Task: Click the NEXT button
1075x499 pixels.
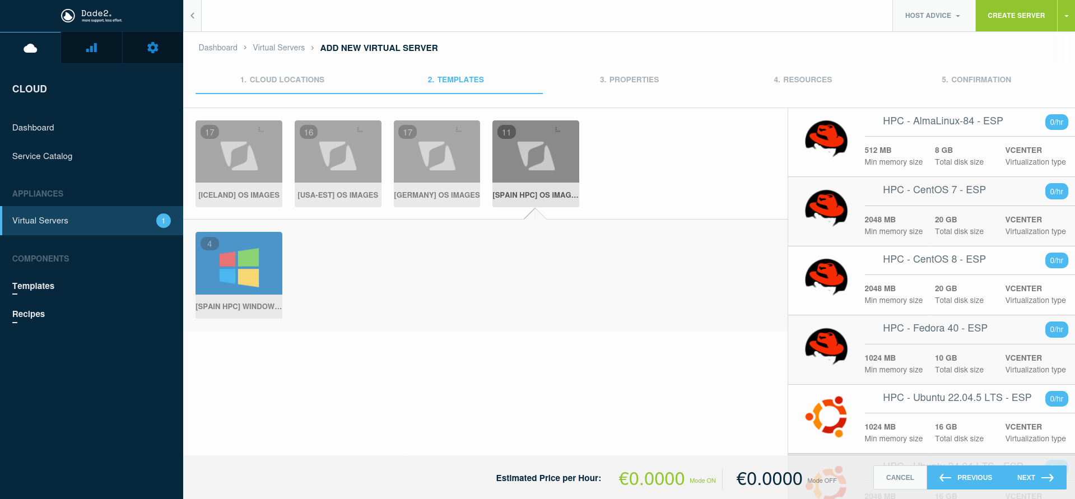Action: [x=1036, y=478]
